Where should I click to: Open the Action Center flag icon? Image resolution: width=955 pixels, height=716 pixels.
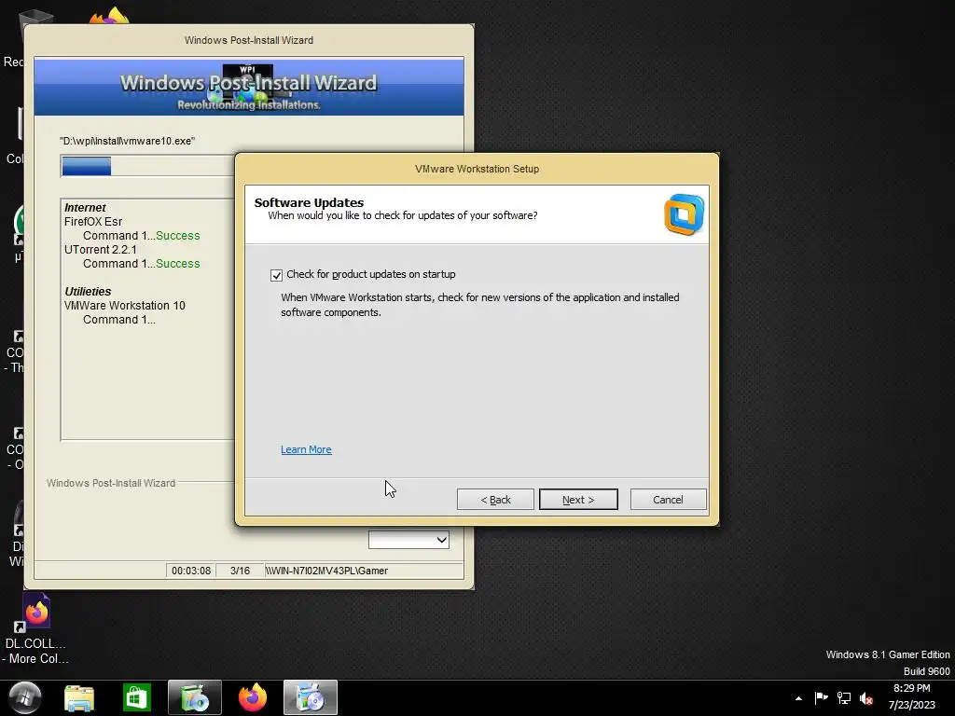click(821, 697)
